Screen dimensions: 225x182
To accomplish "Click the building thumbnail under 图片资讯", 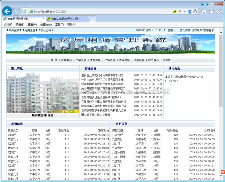I will pyautogui.click(x=42, y=92).
